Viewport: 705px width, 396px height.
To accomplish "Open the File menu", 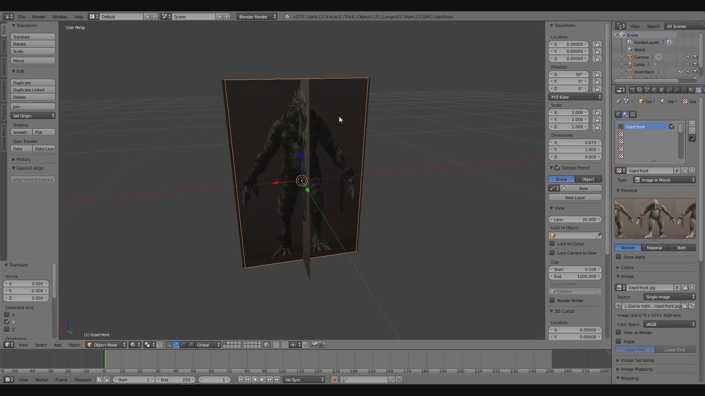I will pos(22,17).
